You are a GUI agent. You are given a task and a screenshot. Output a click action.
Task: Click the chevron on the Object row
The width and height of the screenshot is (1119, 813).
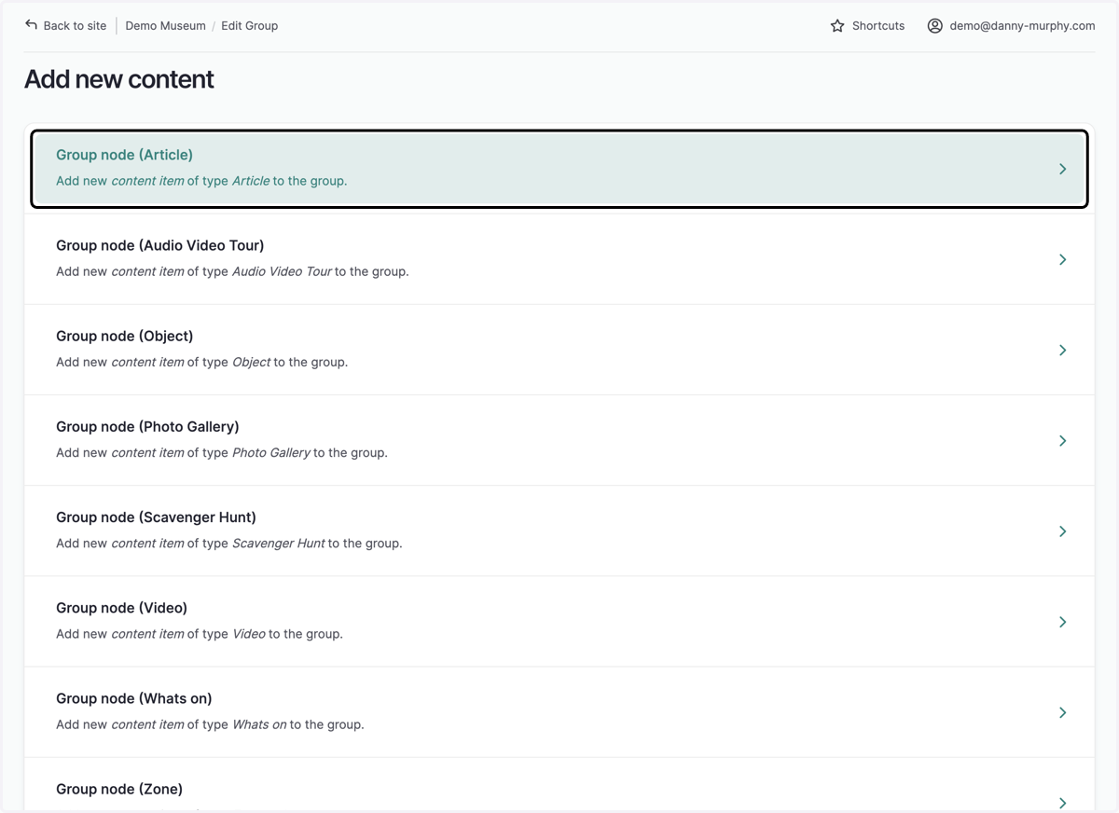(x=1062, y=350)
